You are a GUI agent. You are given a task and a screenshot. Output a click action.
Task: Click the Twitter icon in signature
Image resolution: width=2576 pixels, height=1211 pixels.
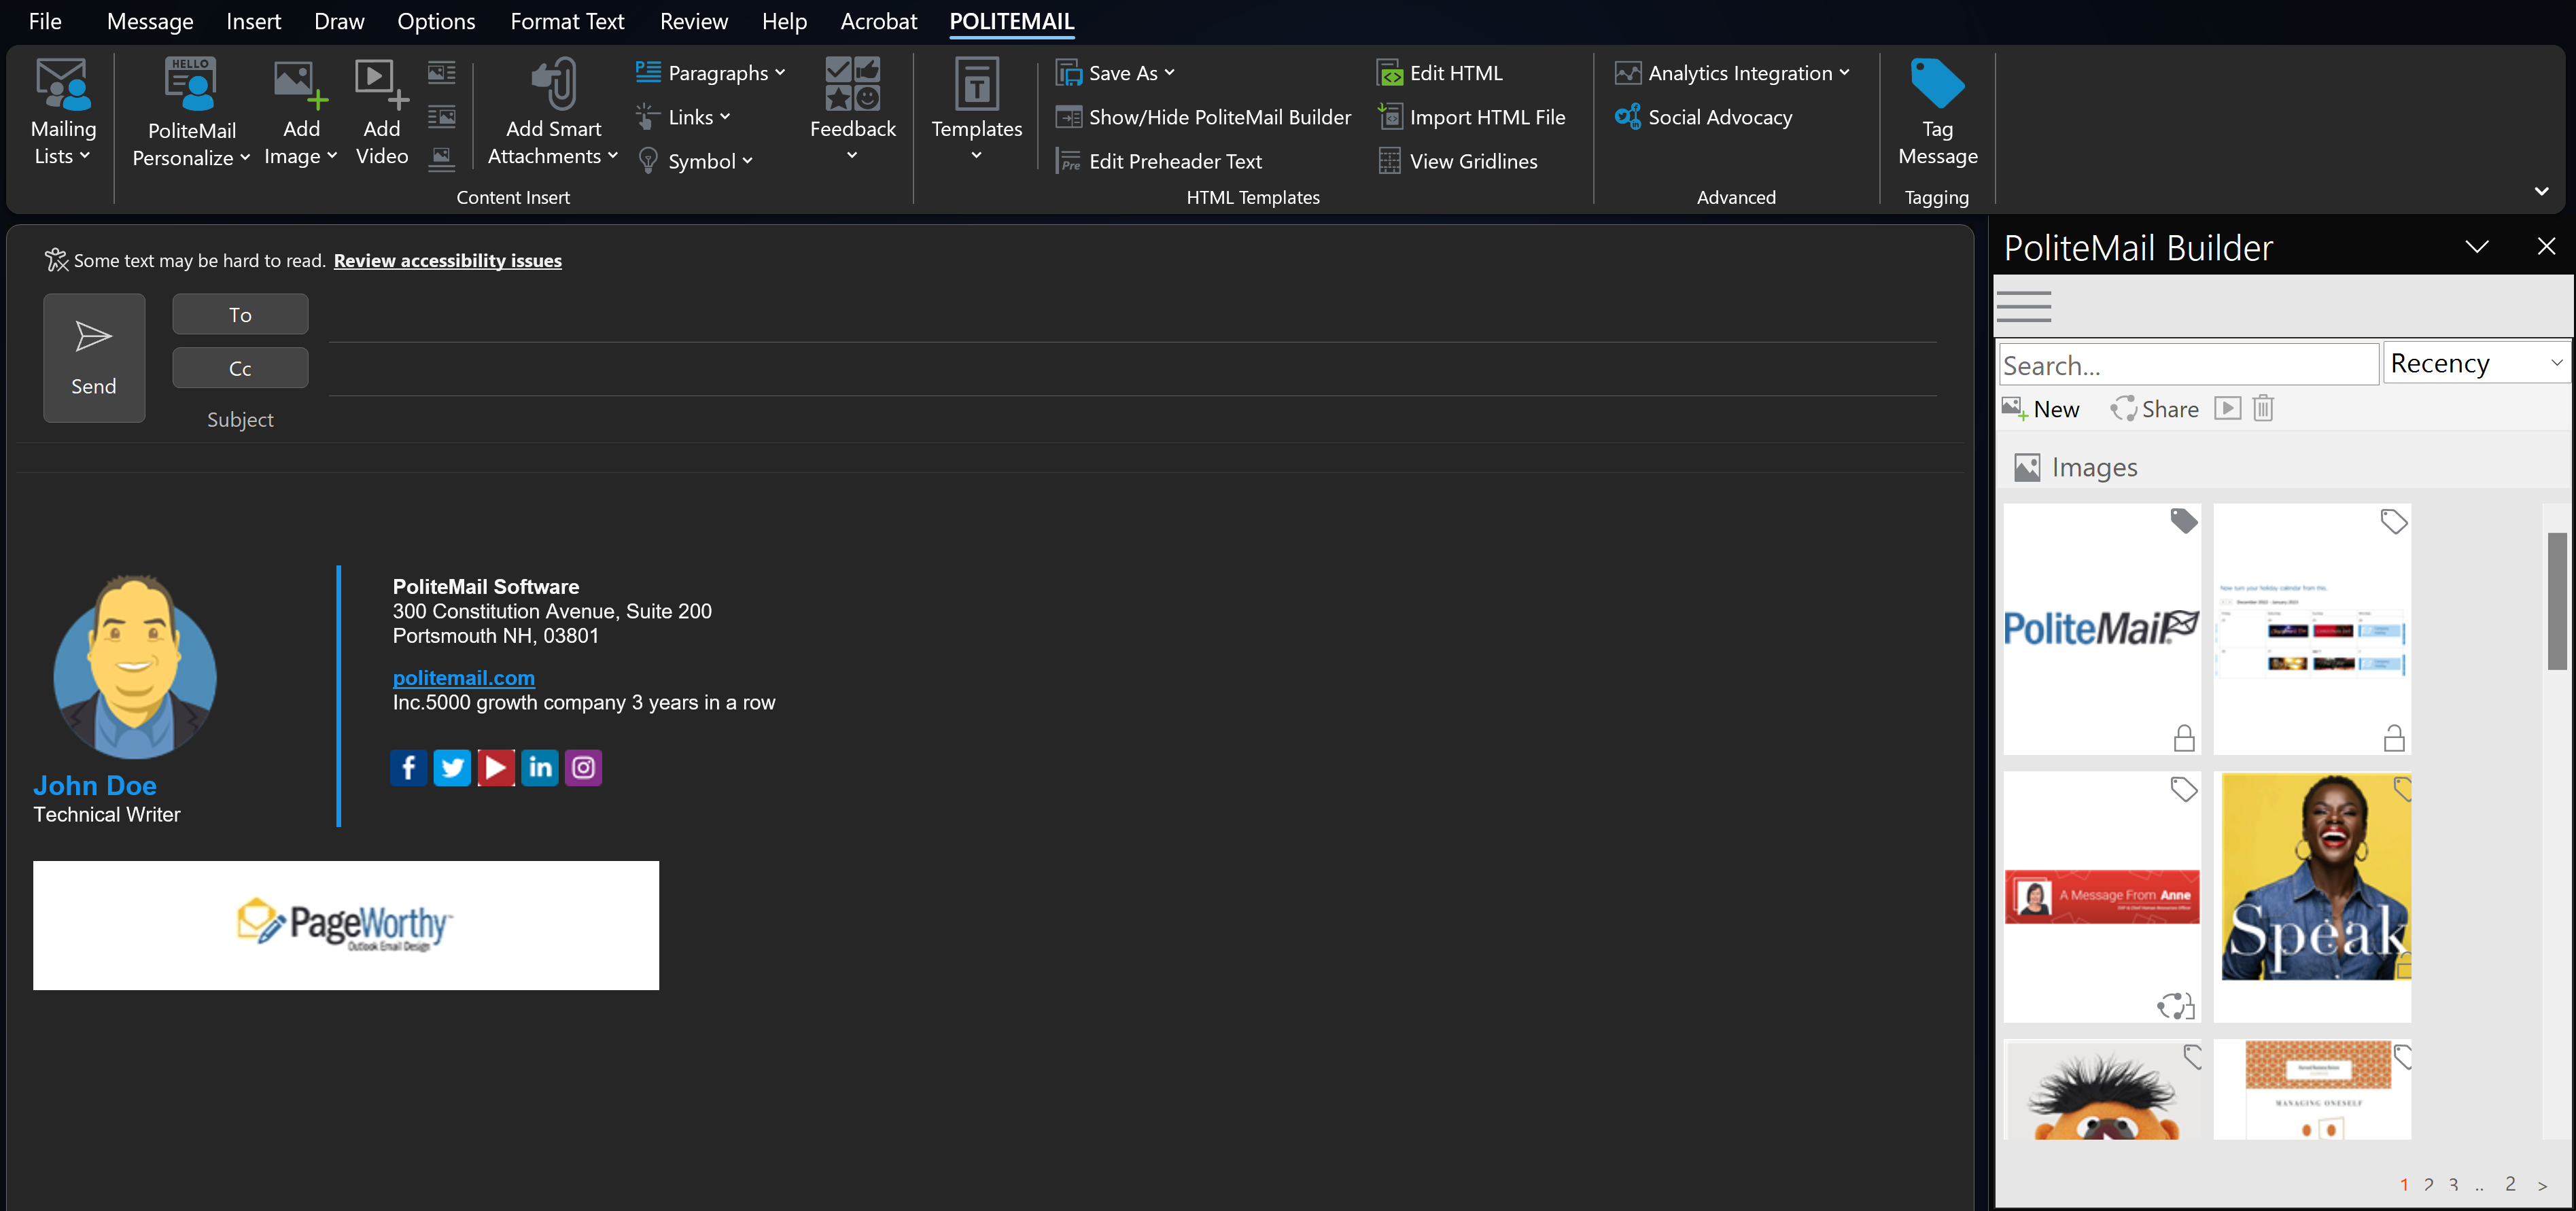(452, 767)
